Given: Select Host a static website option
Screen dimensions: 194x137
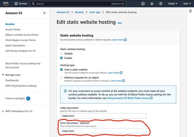Looking at the screenshot, I should [x=61, y=70].
